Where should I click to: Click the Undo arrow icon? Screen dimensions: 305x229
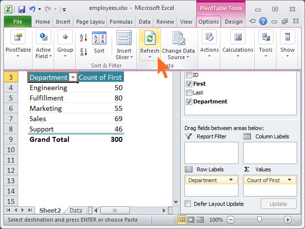pos(32,9)
